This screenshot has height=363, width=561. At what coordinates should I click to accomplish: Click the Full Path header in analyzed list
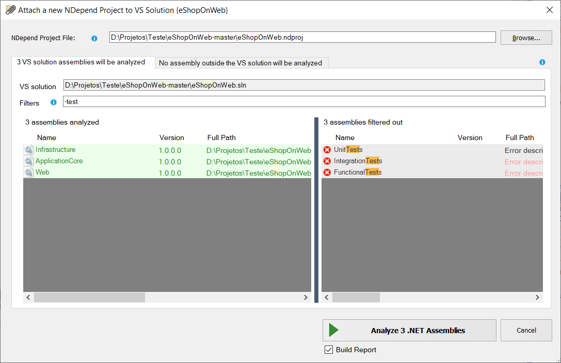tap(221, 138)
